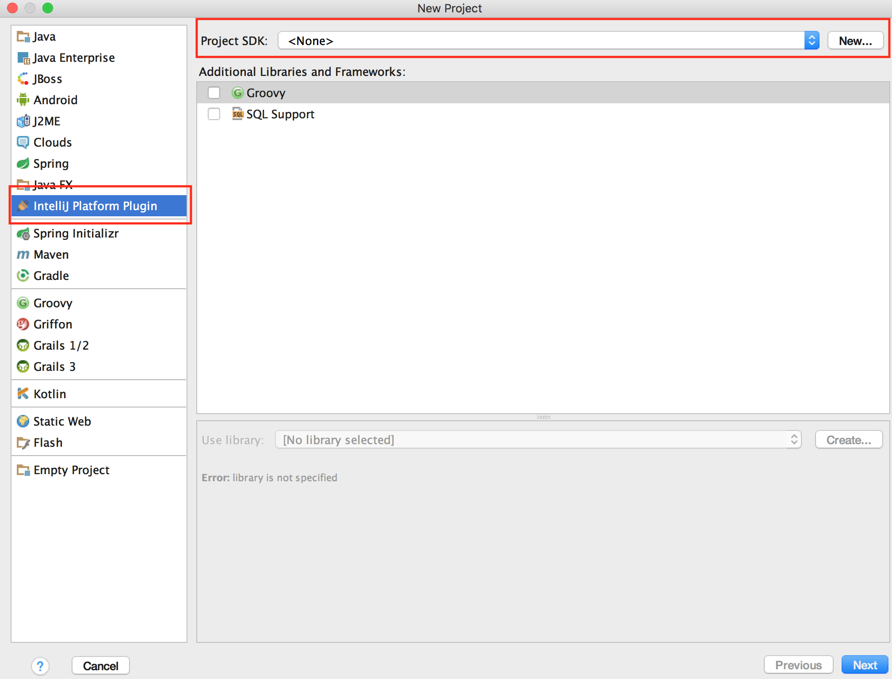Enable the SQL Support checkbox
Image resolution: width=892 pixels, height=679 pixels.
[x=214, y=114]
